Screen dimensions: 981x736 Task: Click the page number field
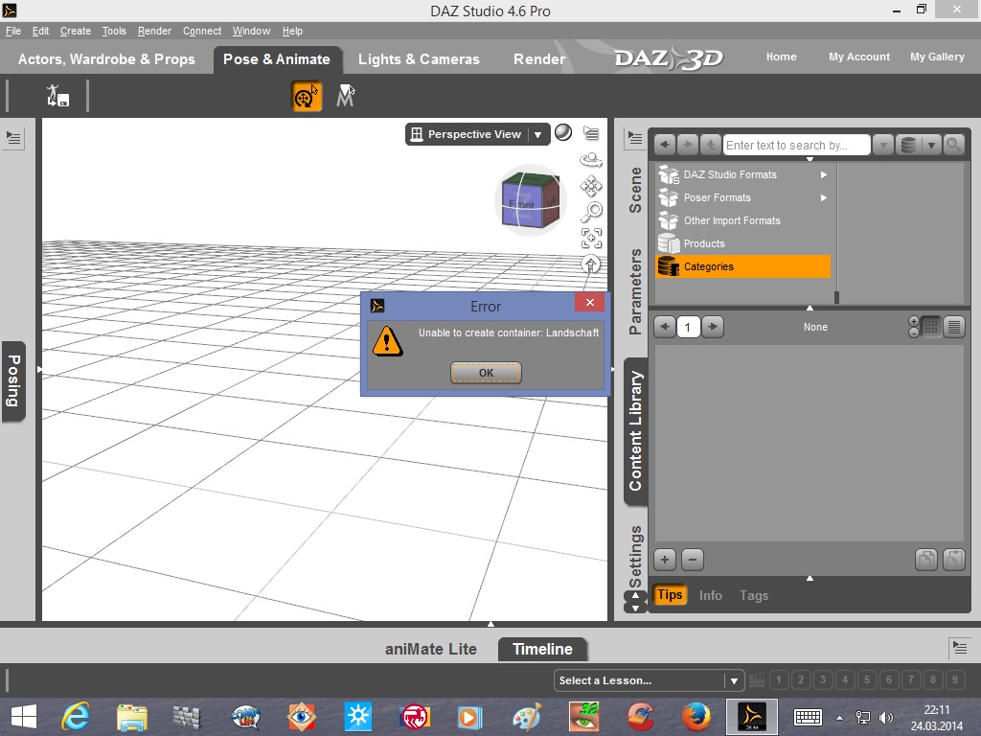click(688, 327)
